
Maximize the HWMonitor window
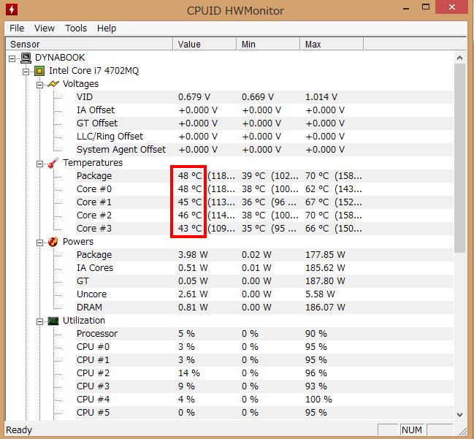tap(426, 7)
